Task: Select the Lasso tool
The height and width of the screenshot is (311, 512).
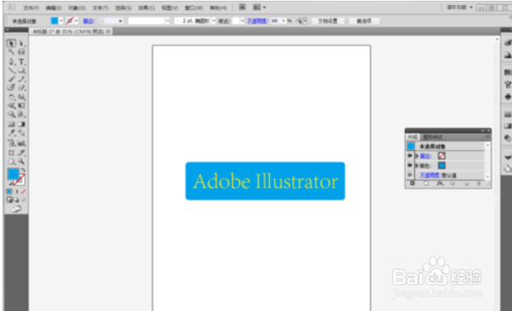Action: pos(21,52)
